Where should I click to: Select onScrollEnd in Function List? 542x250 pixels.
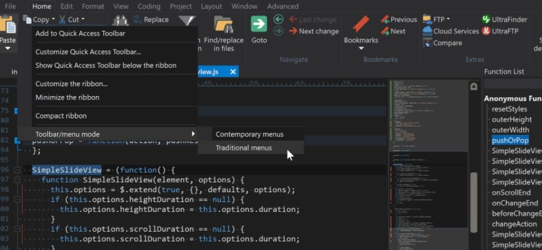511,193
